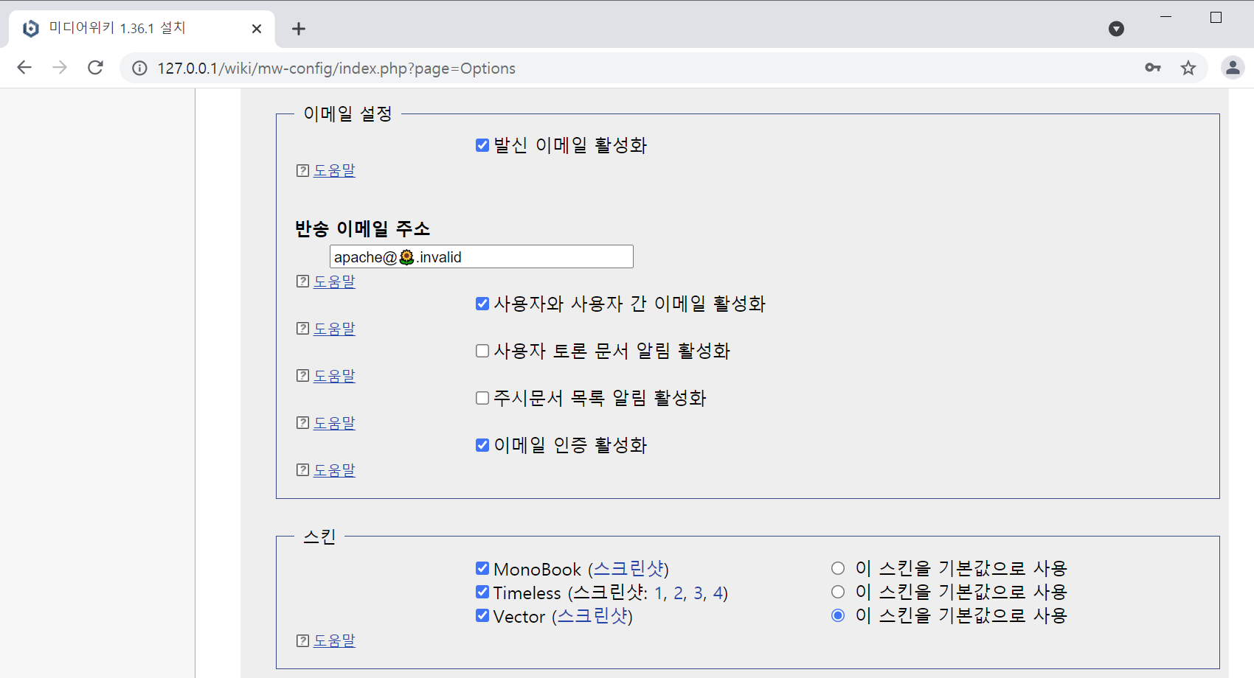Viewport: 1254px width, 678px height.
Task: Open the browser profile avatar icon
Action: click(x=1233, y=68)
